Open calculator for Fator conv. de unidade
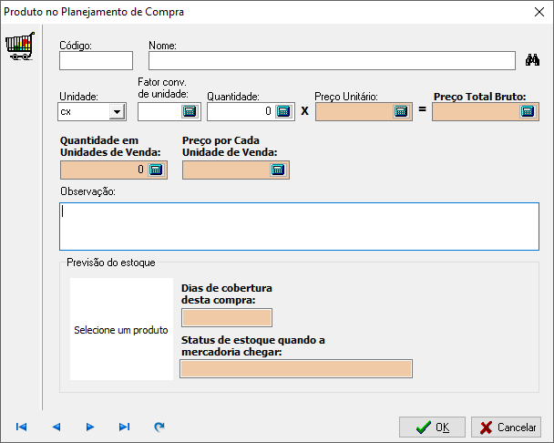 190,111
